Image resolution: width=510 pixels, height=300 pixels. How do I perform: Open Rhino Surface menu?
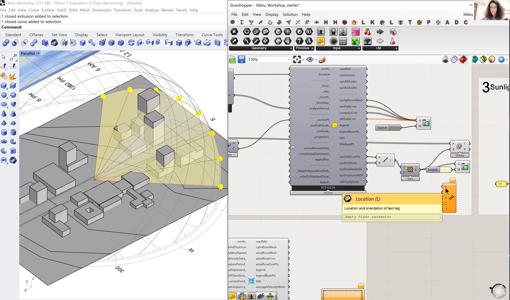[48, 10]
